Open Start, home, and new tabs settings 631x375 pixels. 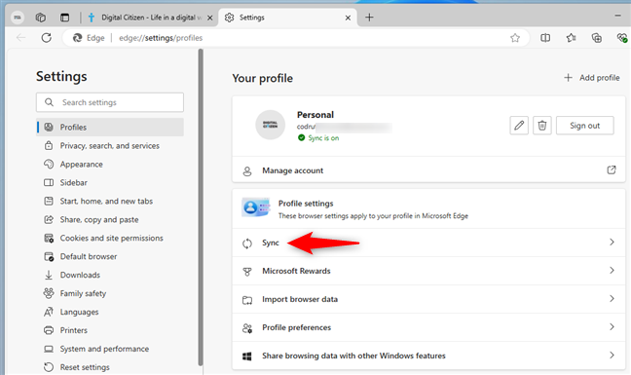[x=110, y=202]
